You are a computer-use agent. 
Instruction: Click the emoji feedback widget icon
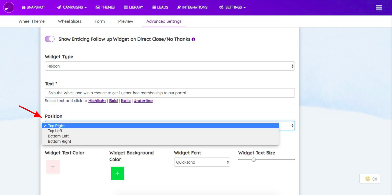pos(369,179)
